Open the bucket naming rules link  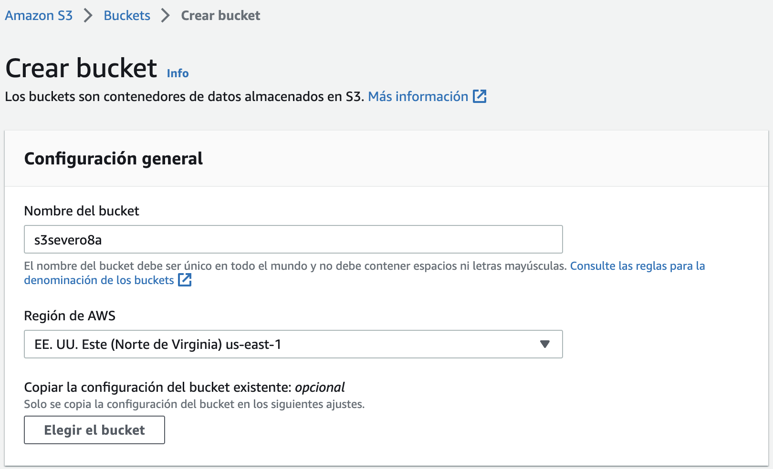point(637,266)
